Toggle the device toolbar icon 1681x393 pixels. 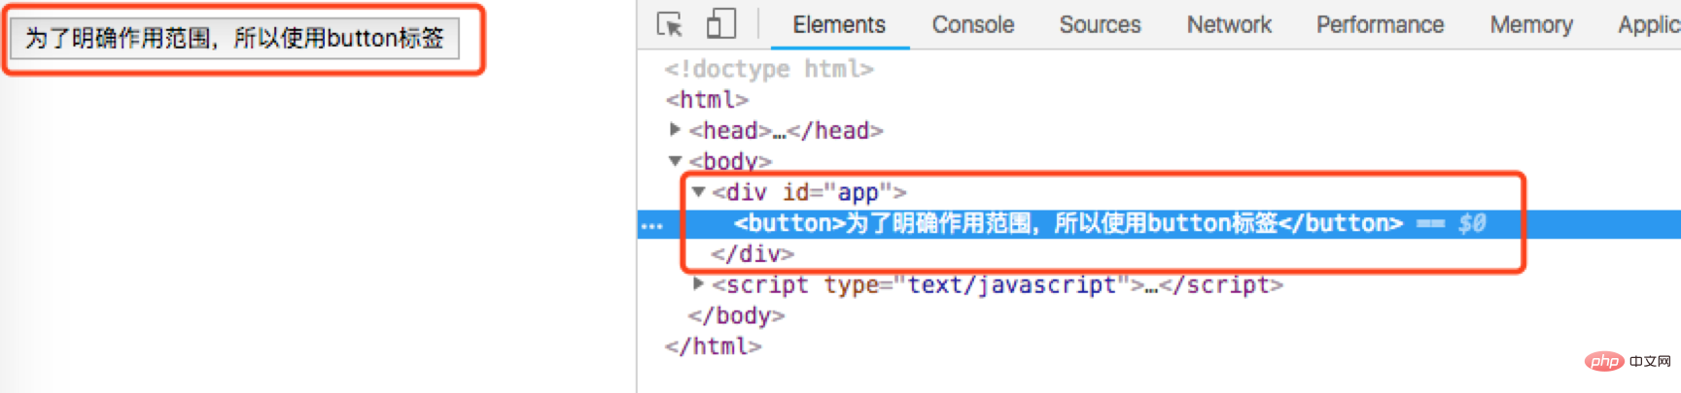720,24
